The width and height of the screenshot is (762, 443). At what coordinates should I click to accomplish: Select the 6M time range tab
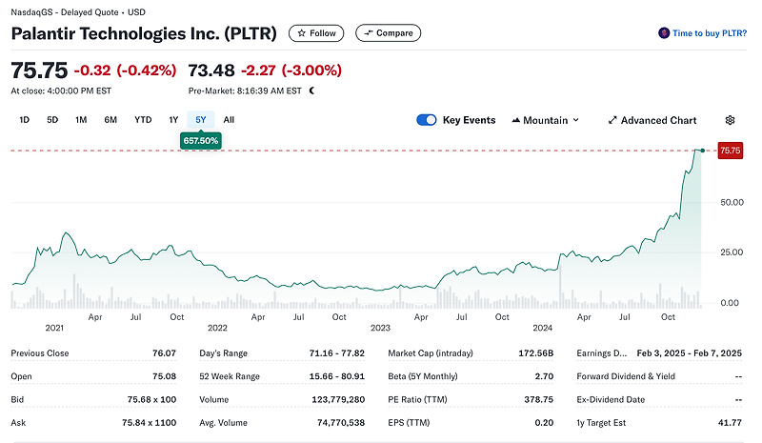(110, 120)
